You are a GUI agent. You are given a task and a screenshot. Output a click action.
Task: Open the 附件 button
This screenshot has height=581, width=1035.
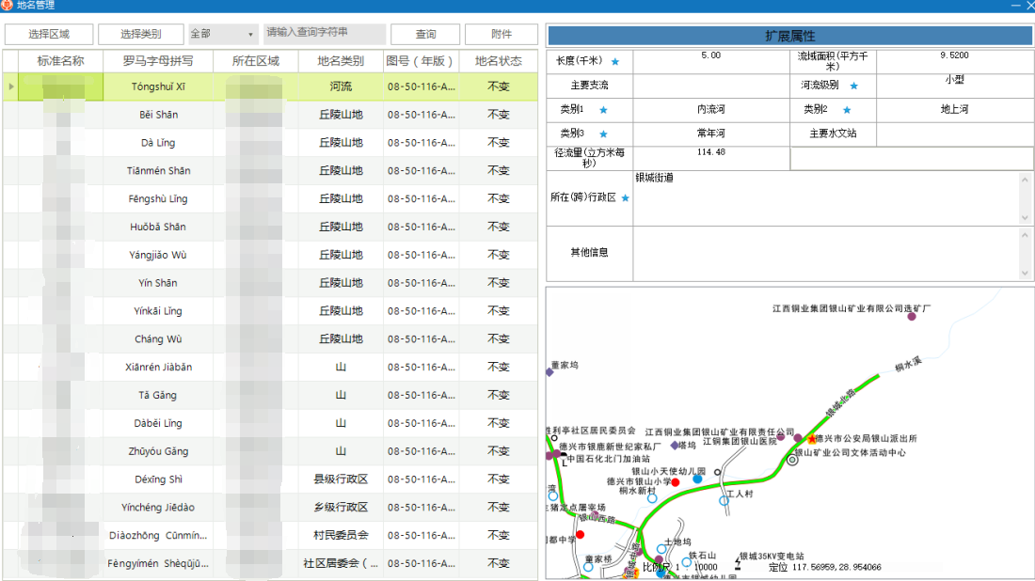click(x=501, y=34)
